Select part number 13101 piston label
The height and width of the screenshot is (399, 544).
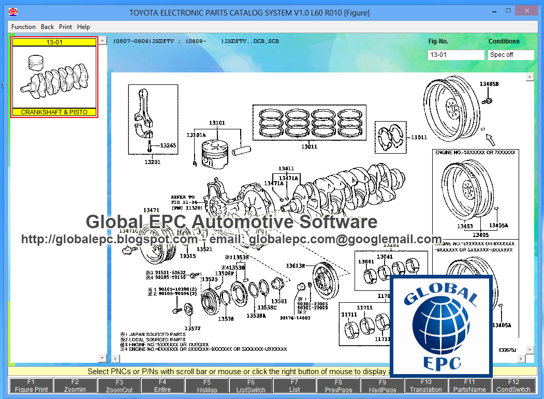(217, 123)
